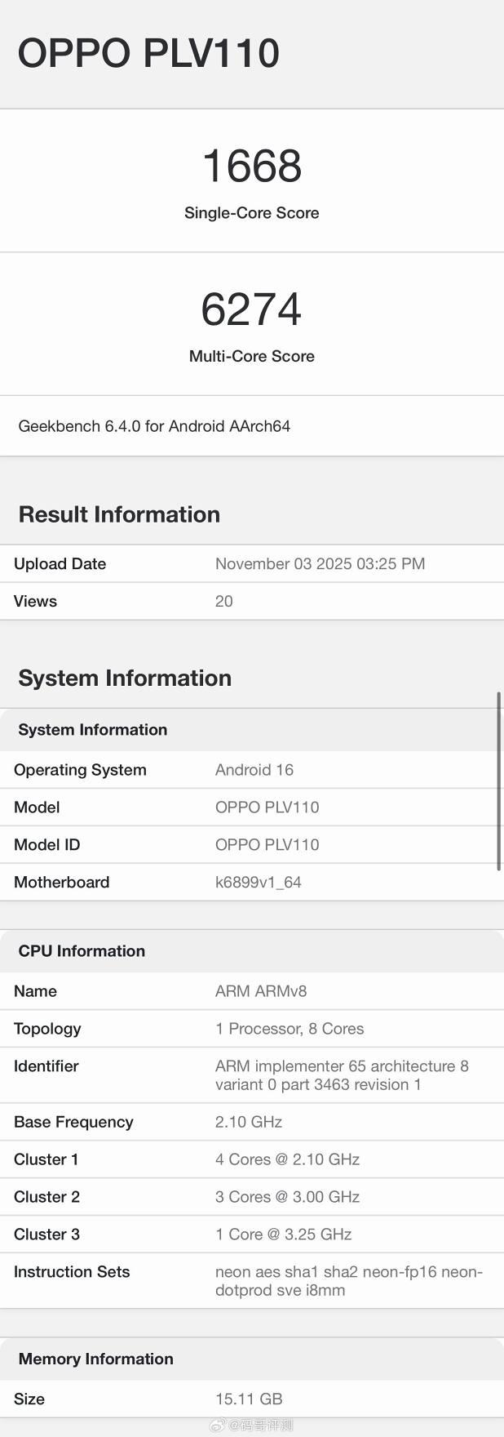
Task: Click the Instruction Sets value text
Action: pyautogui.click(x=348, y=1281)
